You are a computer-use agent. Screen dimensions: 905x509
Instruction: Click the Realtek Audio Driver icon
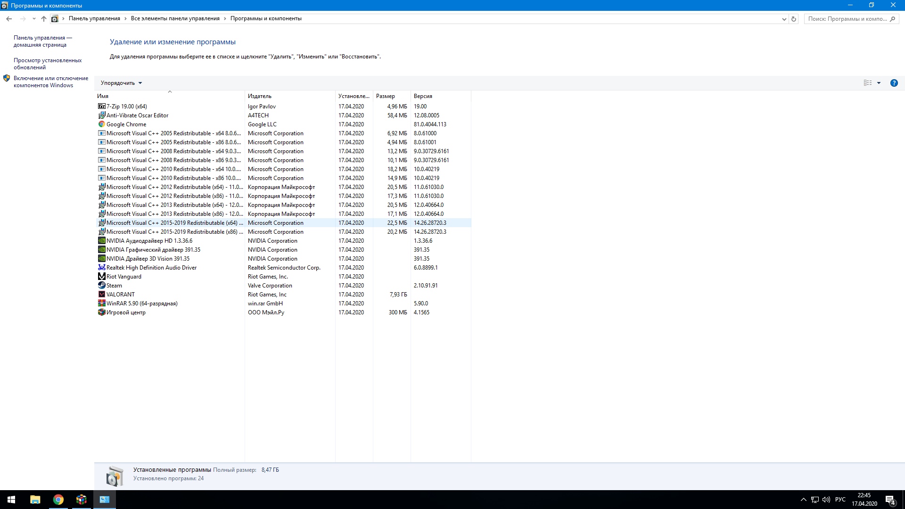[x=101, y=268]
